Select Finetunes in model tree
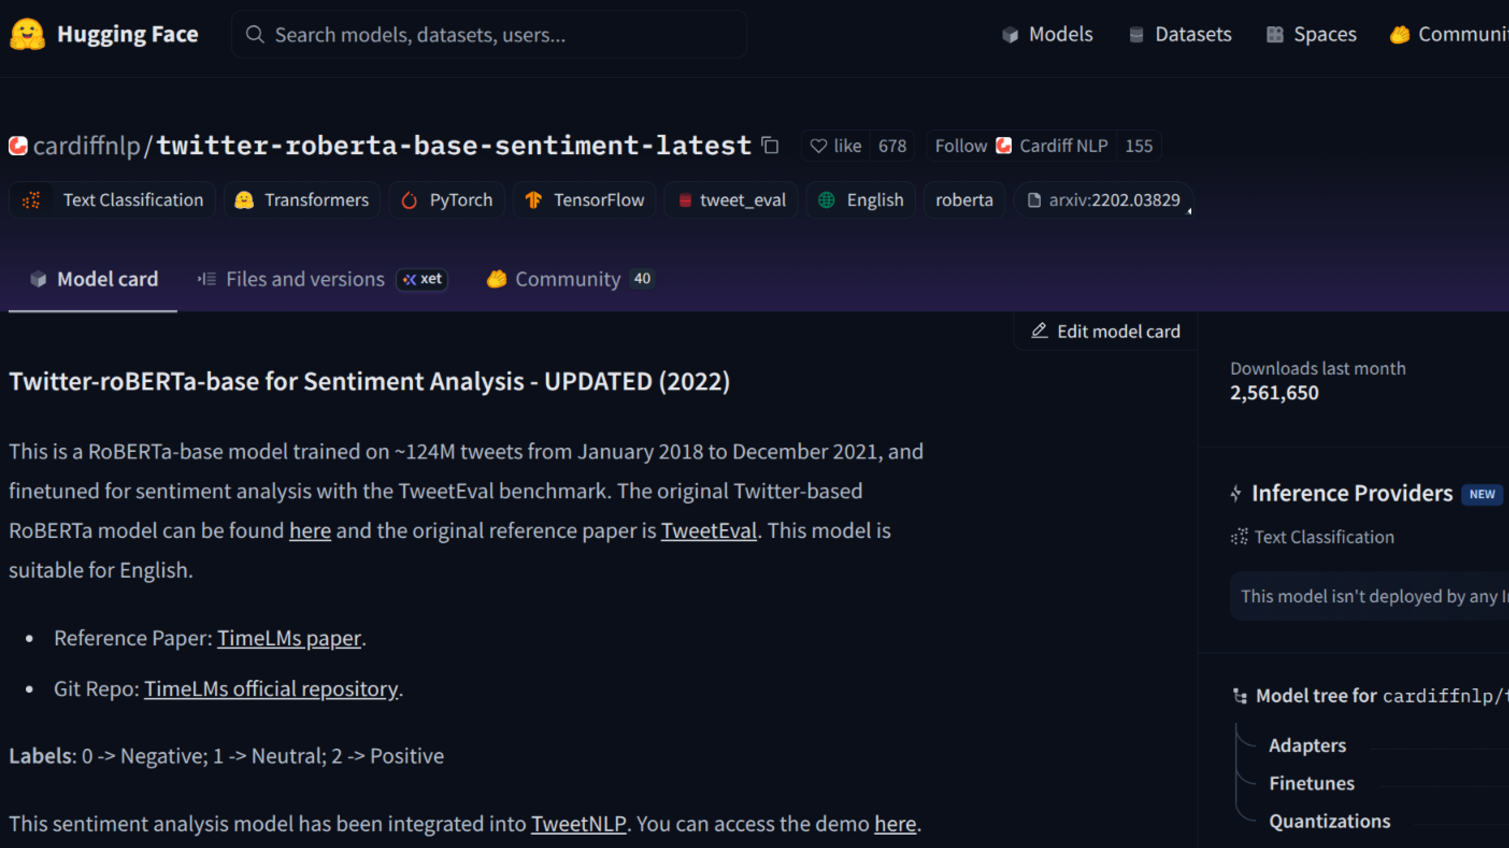The width and height of the screenshot is (1509, 848). [x=1312, y=784]
